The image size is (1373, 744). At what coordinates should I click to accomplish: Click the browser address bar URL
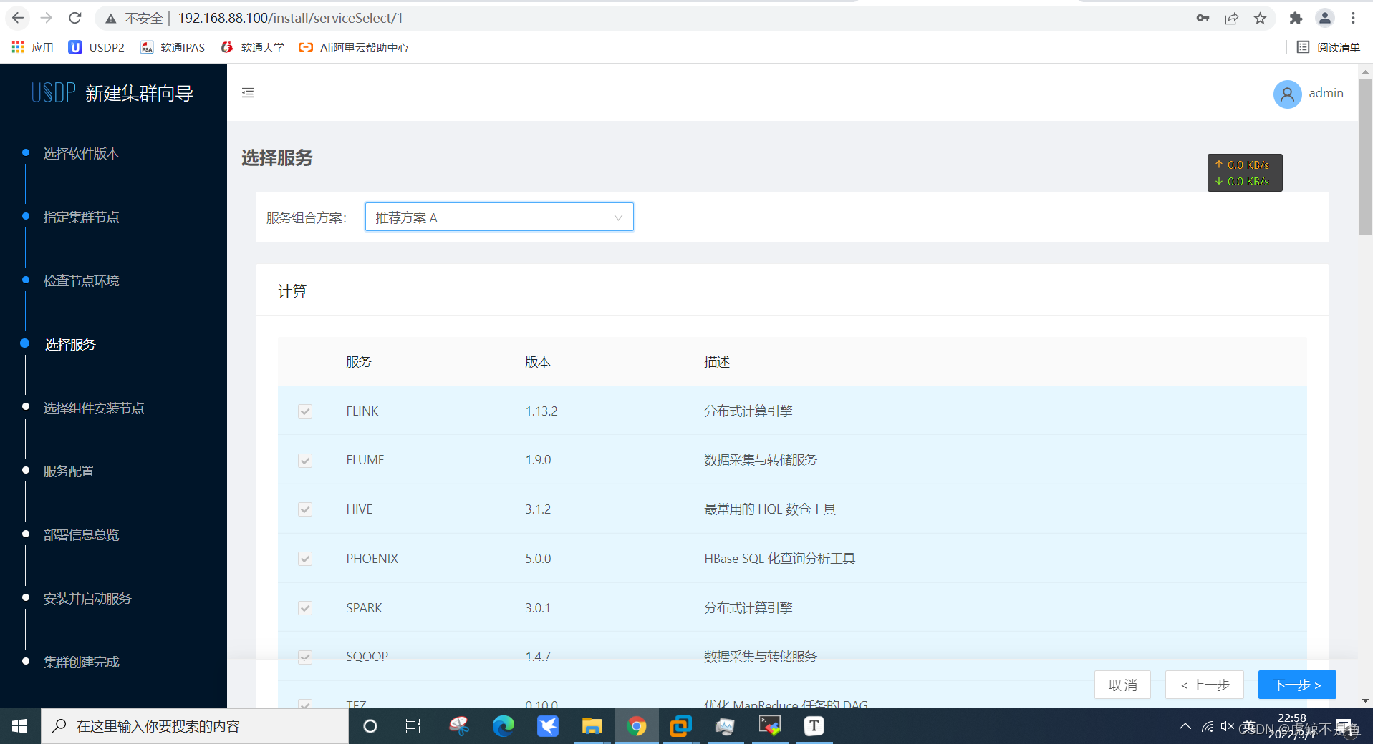coord(290,18)
